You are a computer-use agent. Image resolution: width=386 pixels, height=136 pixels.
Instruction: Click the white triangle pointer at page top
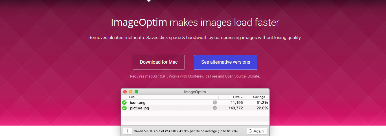149,1
